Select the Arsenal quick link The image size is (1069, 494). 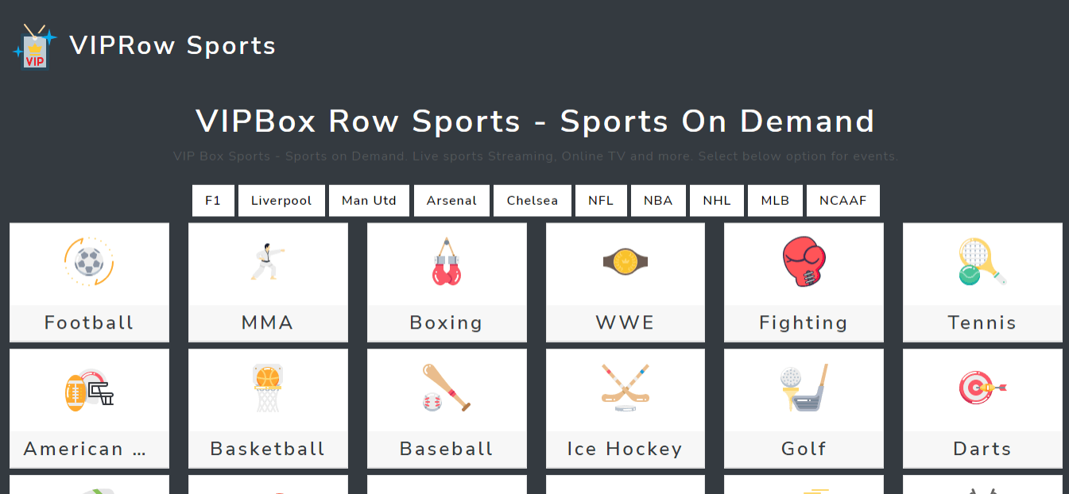coord(451,201)
